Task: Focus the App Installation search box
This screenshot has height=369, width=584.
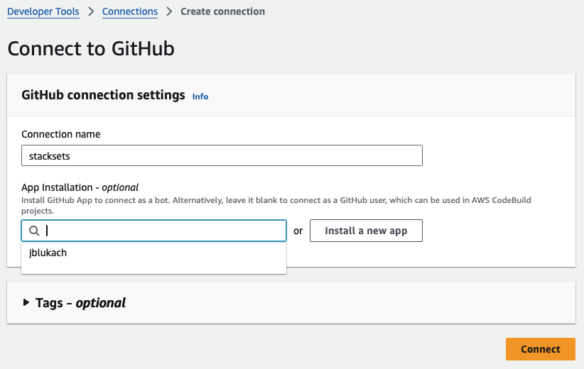Action: pos(163,231)
